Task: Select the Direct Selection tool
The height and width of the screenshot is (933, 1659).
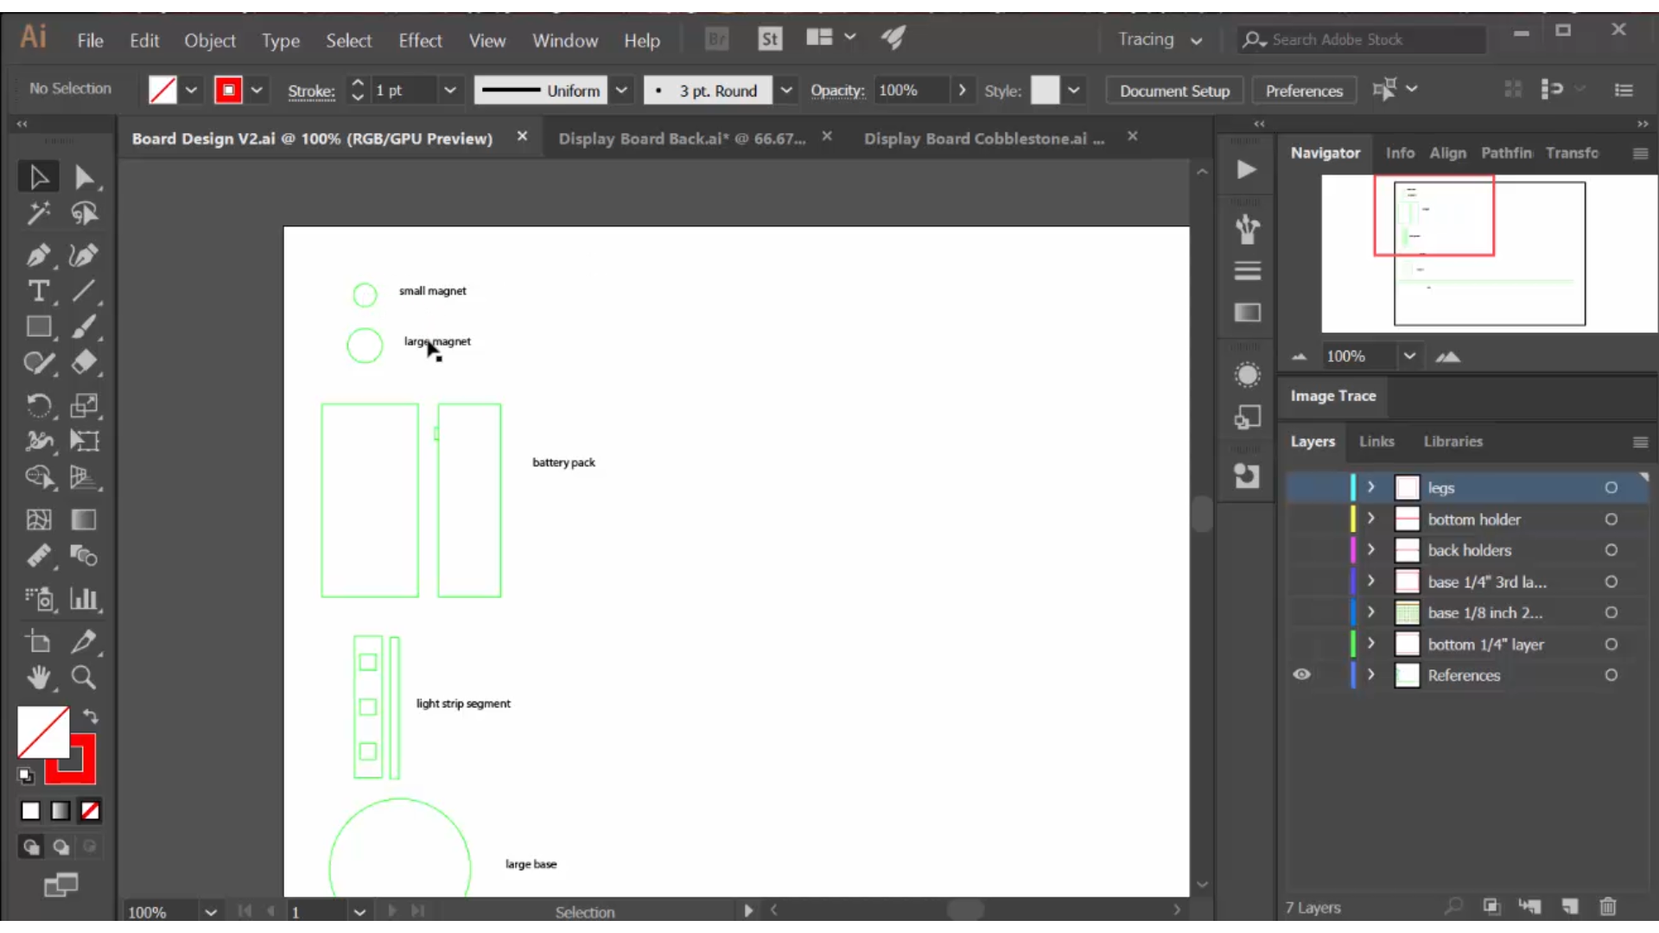Action: coord(84,177)
